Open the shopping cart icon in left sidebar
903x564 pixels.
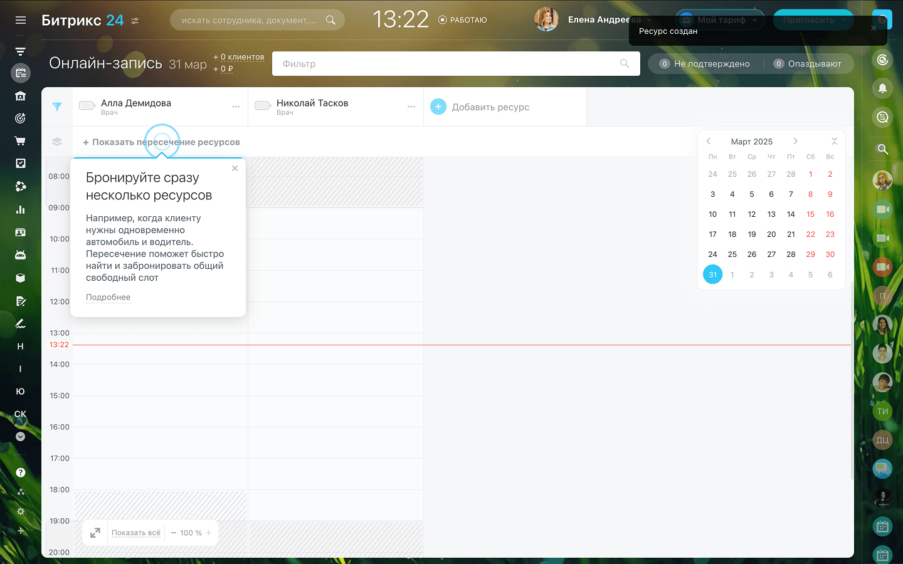coord(21,141)
